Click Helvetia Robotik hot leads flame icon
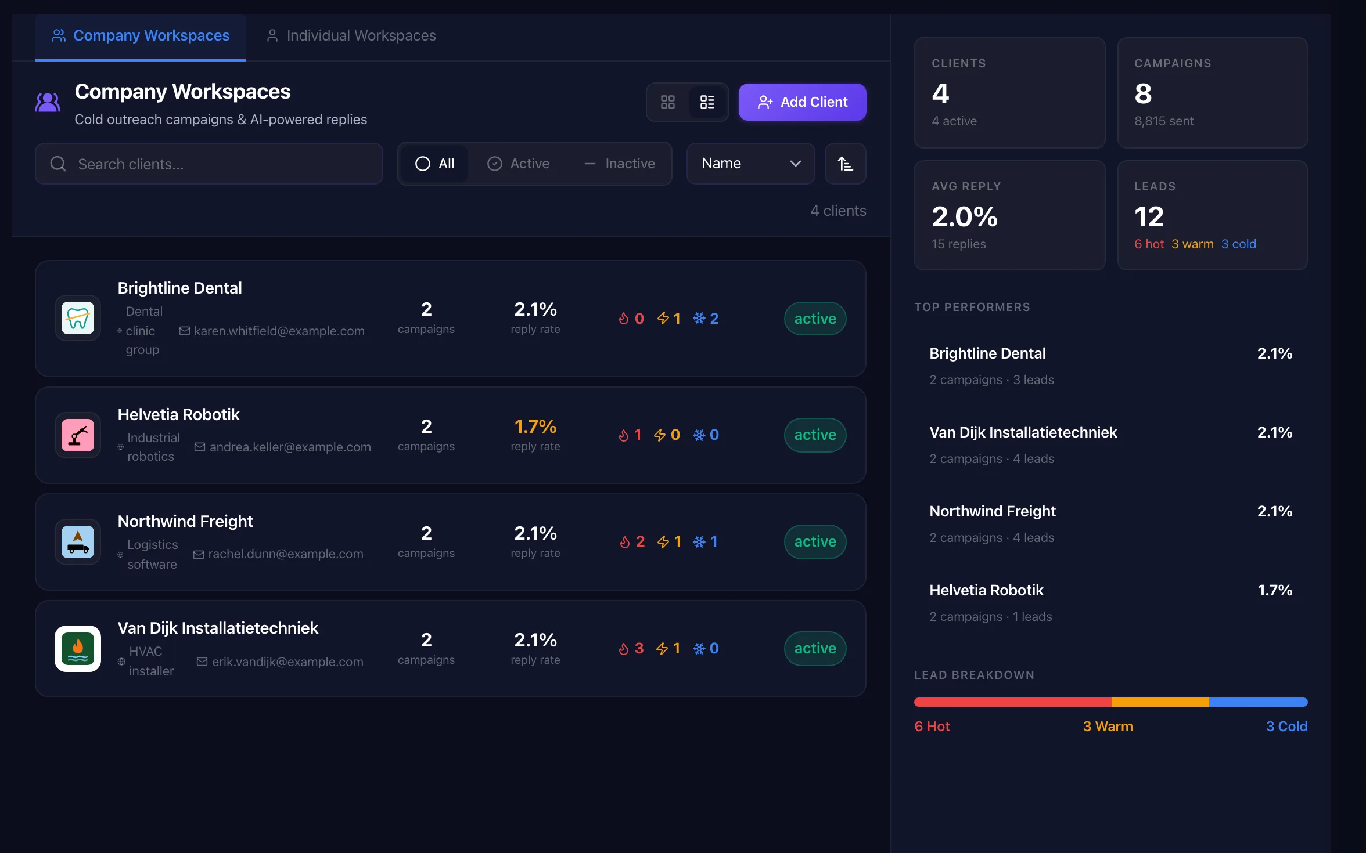Image resolution: width=1366 pixels, height=853 pixels. pos(624,435)
